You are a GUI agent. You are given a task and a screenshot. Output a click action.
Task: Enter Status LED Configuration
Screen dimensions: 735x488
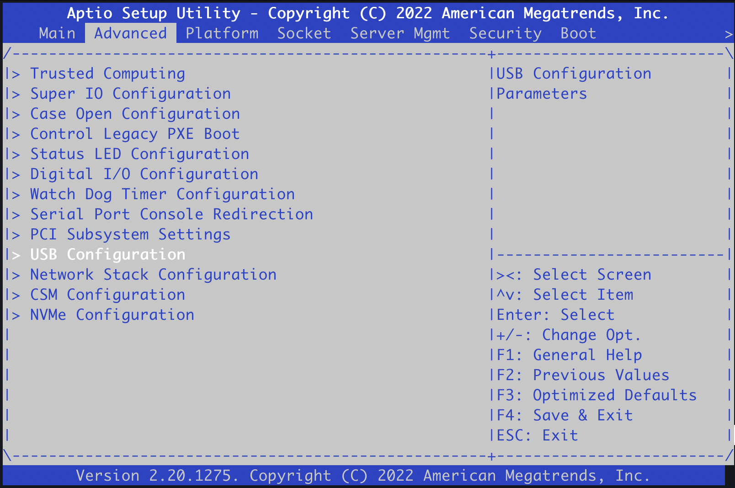(x=139, y=154)
